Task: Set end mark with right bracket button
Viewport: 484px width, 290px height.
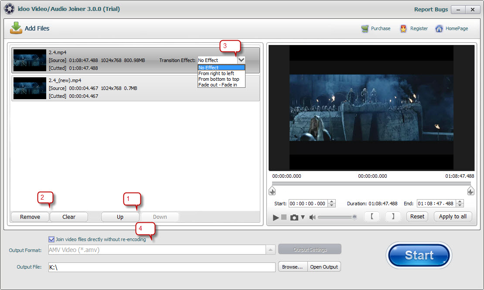Action: pos(393,217)
